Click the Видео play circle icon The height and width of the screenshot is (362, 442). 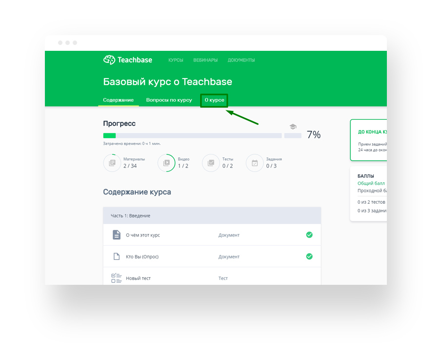point(166,163)
